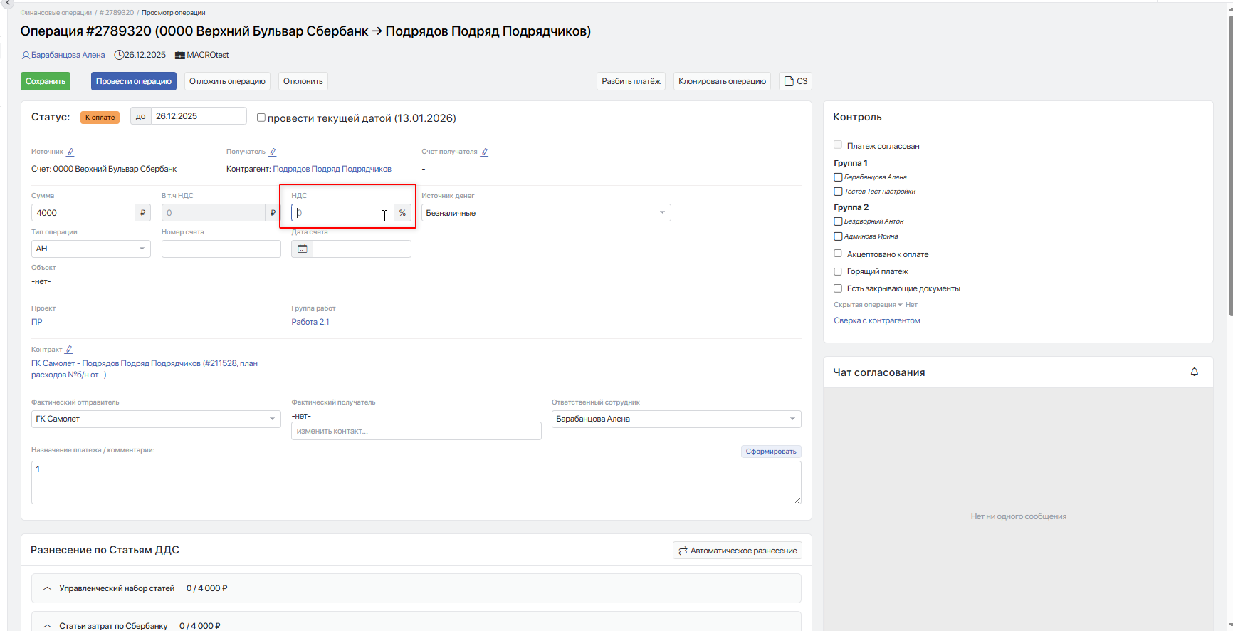Screen dimensions: 1233x631
Task: Click pencil edit icon next to Источник
Action: pos(70,152)
